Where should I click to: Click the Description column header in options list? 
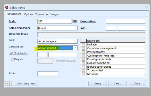pos(116,41)
